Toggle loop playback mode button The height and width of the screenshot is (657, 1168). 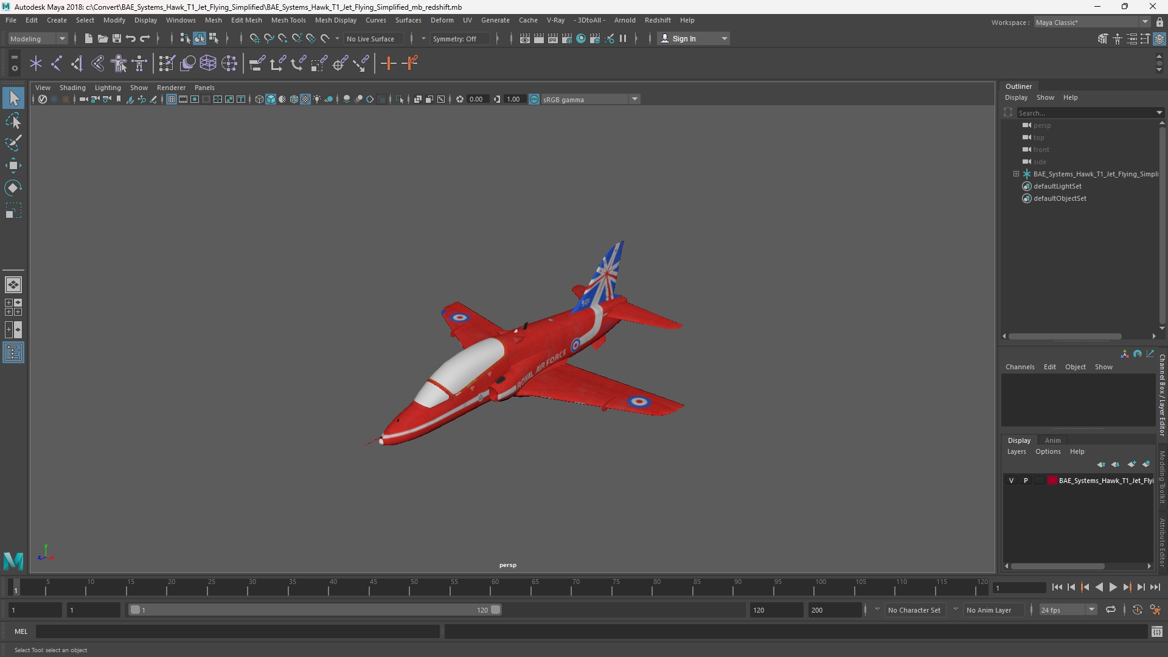[x=1111, y=610]
